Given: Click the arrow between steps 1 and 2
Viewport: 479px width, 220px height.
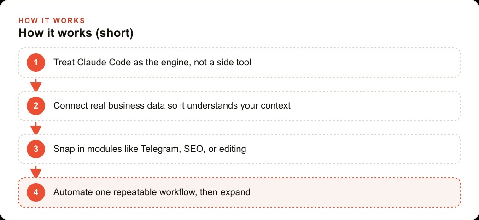Looking at the screenshot, I should click(x=36, y=85).
